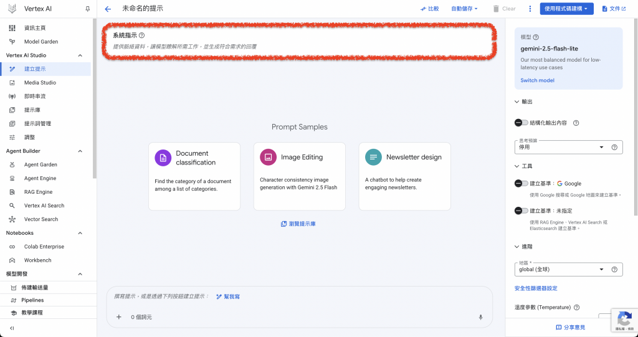
Task: Open Vertex AI Search in sidebar
Action: [45, 206]
